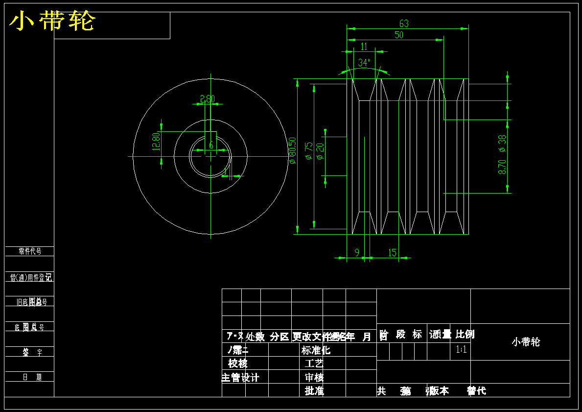Screen dimensions: 582x412
Task: Pick the 15 dimension below section view
Action: 393,253
